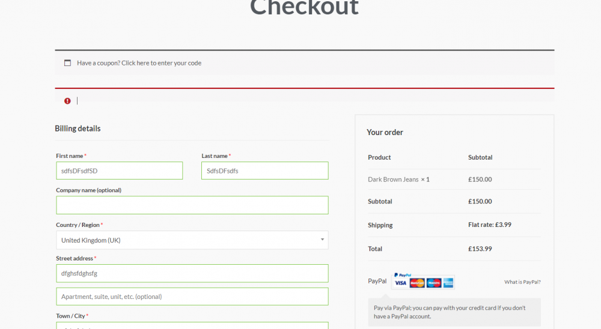Click the red error exclamation icon
The height and width of the screenshot is (329, 601).
(x=67, y=101)
